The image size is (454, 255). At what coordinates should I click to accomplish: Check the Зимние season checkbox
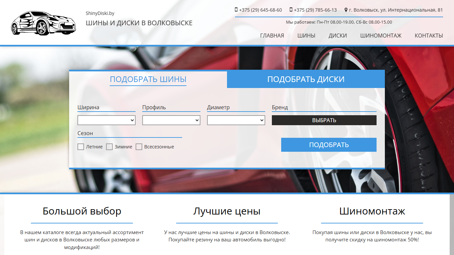coord(109,147)
